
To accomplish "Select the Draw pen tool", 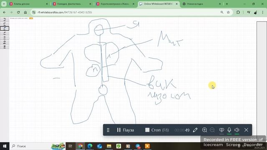I will point(5,28).
